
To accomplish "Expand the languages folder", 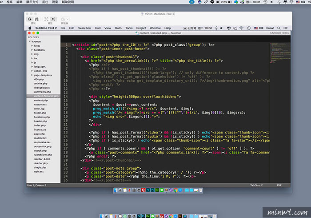I will click(x=32, y=66).
